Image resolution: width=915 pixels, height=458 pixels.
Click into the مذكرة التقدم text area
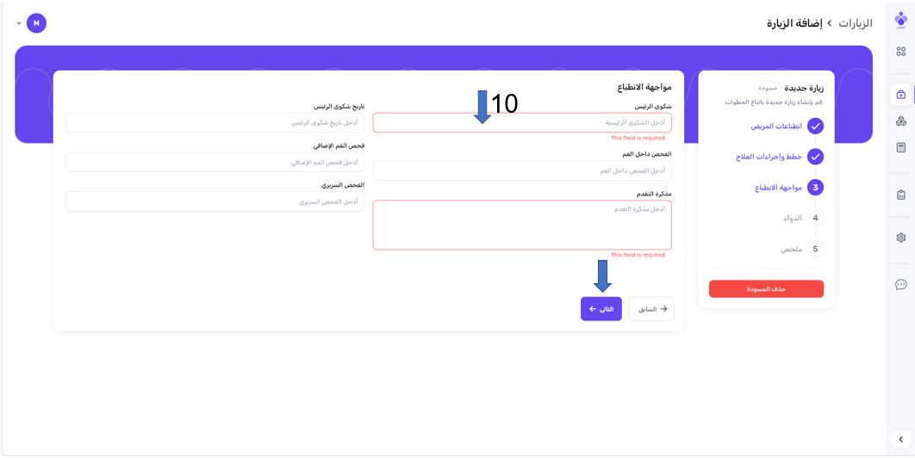pyautogui.click(x=522, y=225)
